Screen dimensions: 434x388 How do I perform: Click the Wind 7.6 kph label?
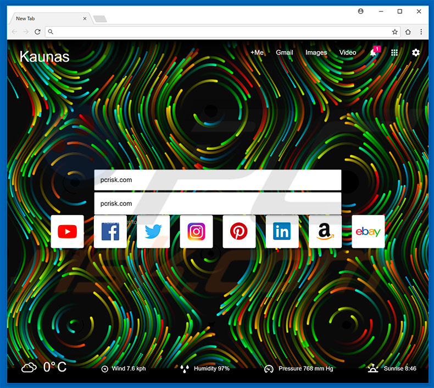(129, 369)
